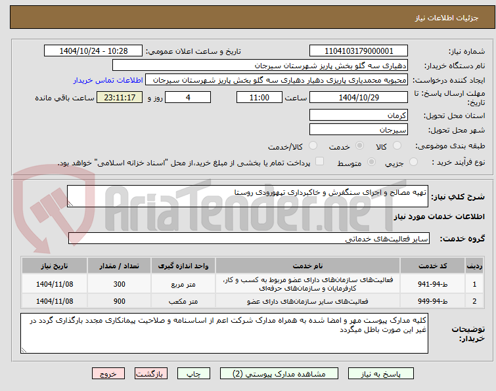Click the province field کرمان
The width and height of the screenshot is (496, 391).
point(359,115)
